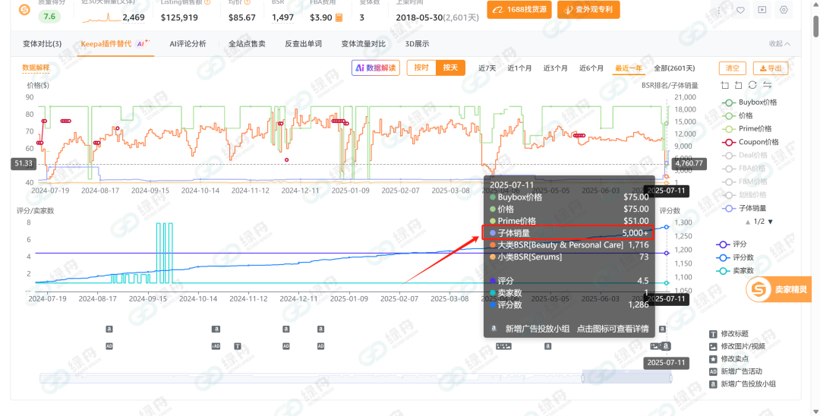Toggle the 评分数 series in lower legend
The height and width of the screenshot is (416, 820).
[x=735, y=257]
